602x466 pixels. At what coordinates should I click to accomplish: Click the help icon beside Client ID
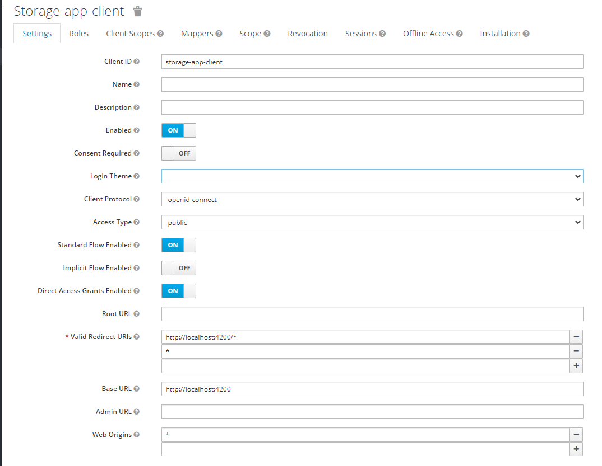click(137, 62)
